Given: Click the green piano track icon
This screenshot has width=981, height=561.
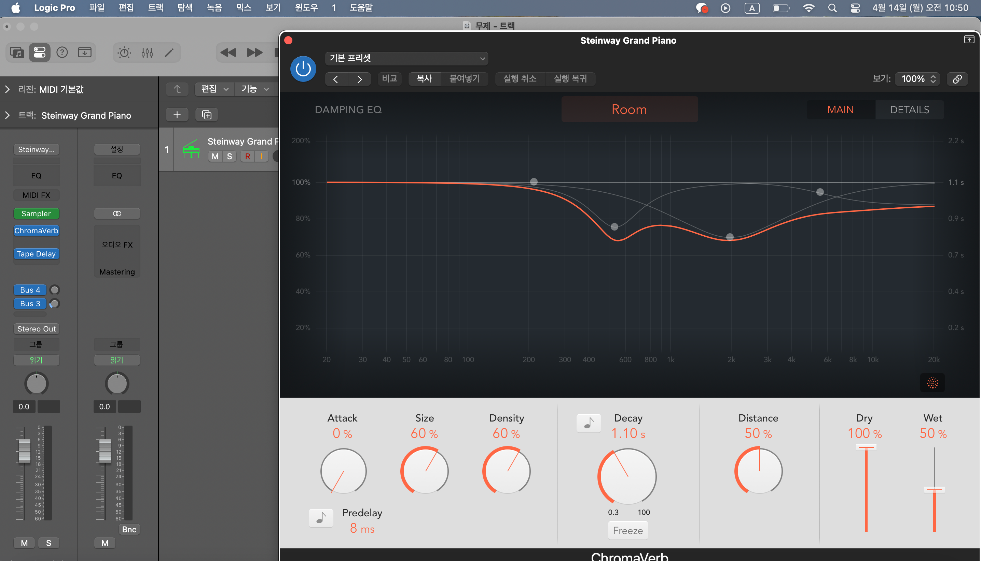Looking at the screenshot, I should [191, 149].
